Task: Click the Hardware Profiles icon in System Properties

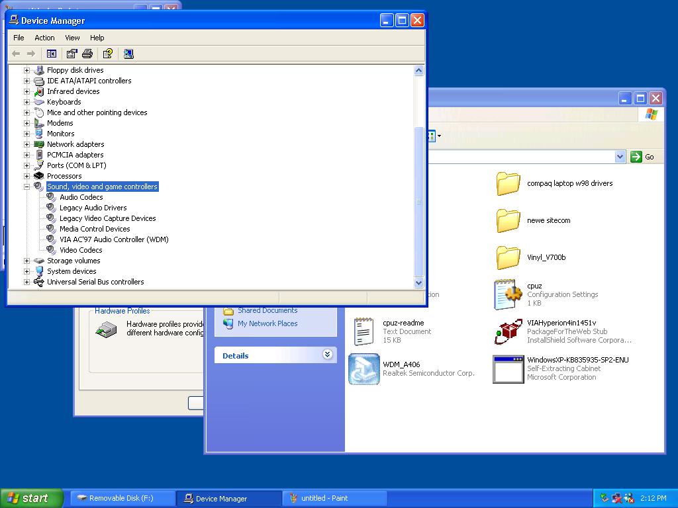Action: click(107, 330)
